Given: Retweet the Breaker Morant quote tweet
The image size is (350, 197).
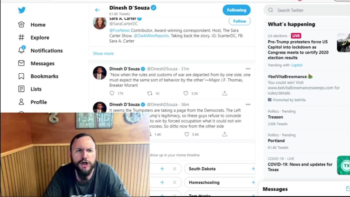Looking at the screenshot, I should coord(150,93).
